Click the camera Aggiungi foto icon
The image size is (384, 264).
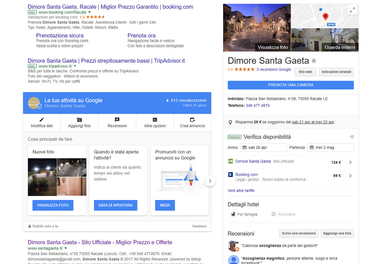point(79,120)
